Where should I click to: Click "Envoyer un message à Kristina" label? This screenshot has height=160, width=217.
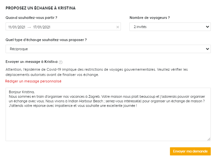[31, 62]
